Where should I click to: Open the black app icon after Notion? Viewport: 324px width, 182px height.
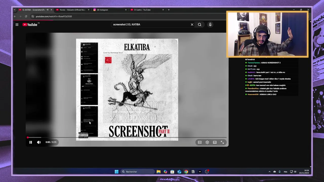point(200,172)
